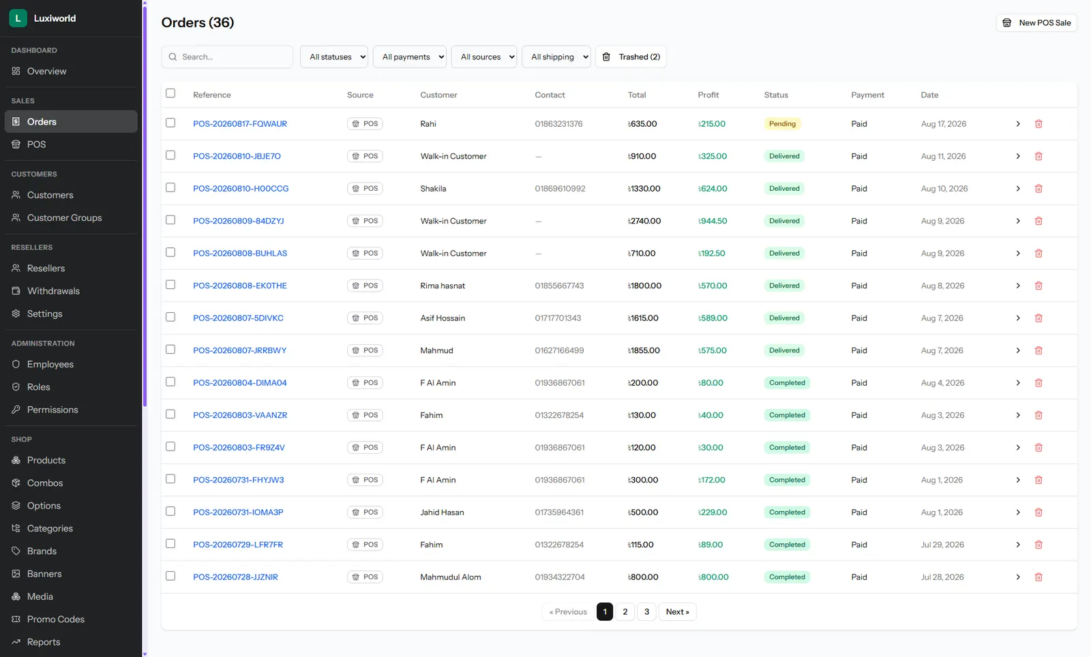Open Categories in sidebar

pyautogui.click(x=71, y=528)
